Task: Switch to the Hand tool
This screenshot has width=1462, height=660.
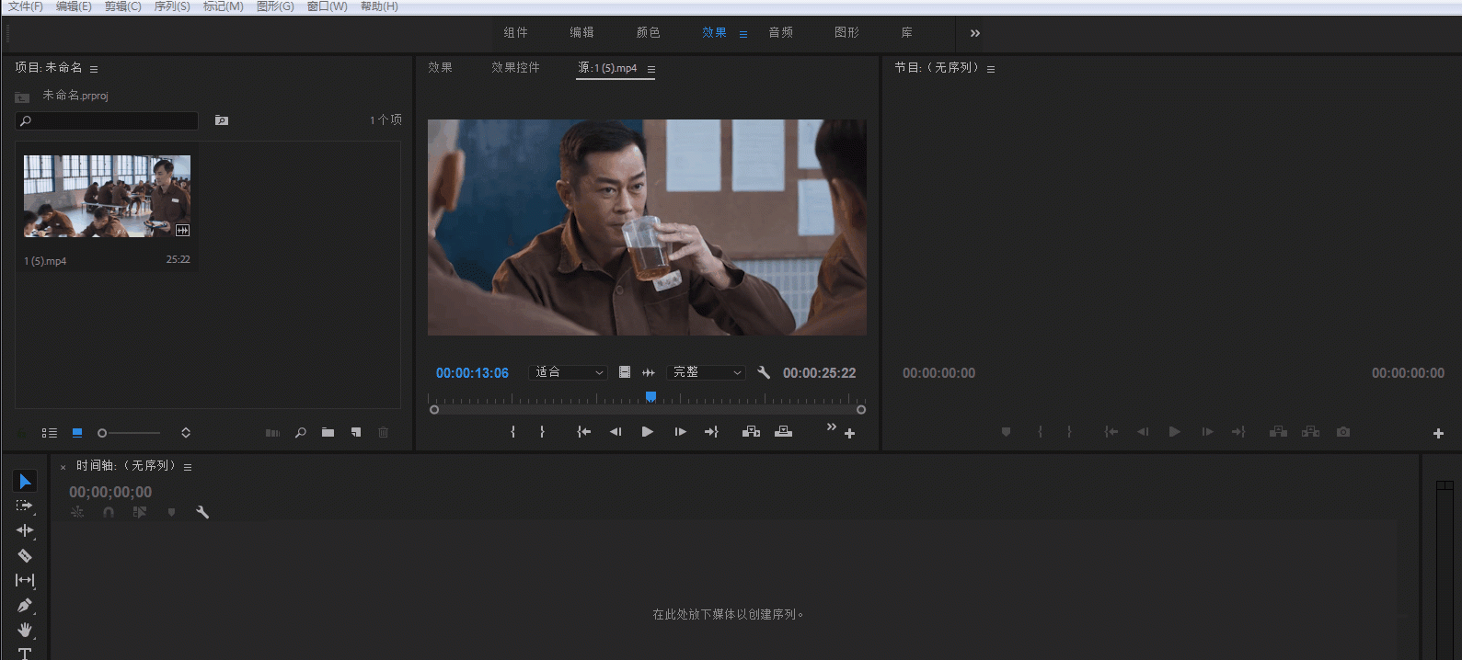Action: coord(25,630)
